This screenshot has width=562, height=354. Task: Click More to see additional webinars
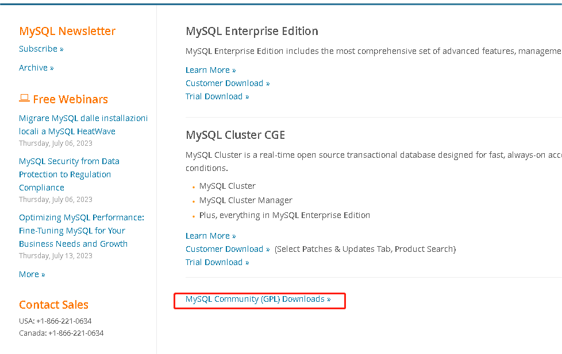(28, 274)
